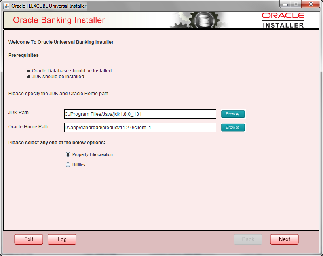The width and height of the screenshot is (323, 256).
Task: Click the Exit button
Action: (x=28, y=239)
